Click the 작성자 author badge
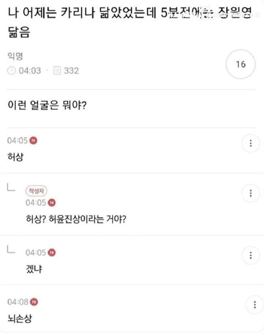This screenshot has width=264, height=336. tap(36, 191)
